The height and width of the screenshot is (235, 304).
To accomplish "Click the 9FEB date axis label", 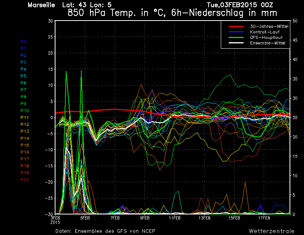I will (145, 218).
